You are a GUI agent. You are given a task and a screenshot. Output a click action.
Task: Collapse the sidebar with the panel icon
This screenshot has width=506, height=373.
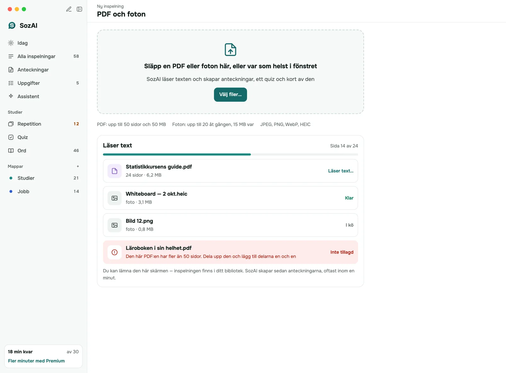click(79, 9)
